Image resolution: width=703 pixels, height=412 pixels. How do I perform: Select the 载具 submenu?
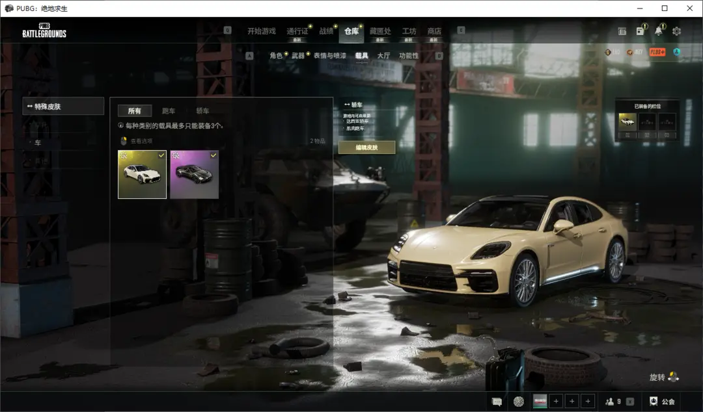click(361, 55)
